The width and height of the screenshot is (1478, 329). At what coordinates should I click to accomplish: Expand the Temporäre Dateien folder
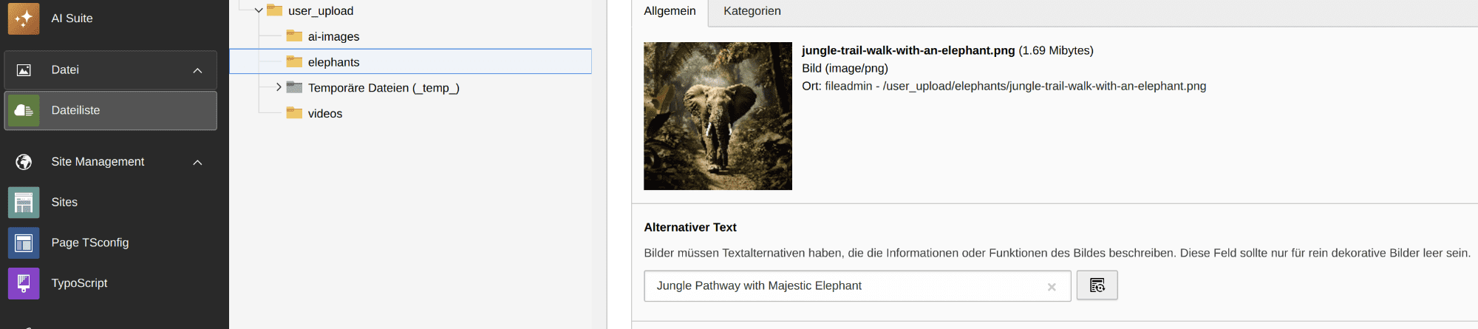pyautogui.click(x=278, y=87)
